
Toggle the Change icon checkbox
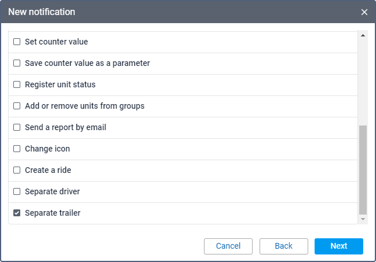(x=17, y=149)
